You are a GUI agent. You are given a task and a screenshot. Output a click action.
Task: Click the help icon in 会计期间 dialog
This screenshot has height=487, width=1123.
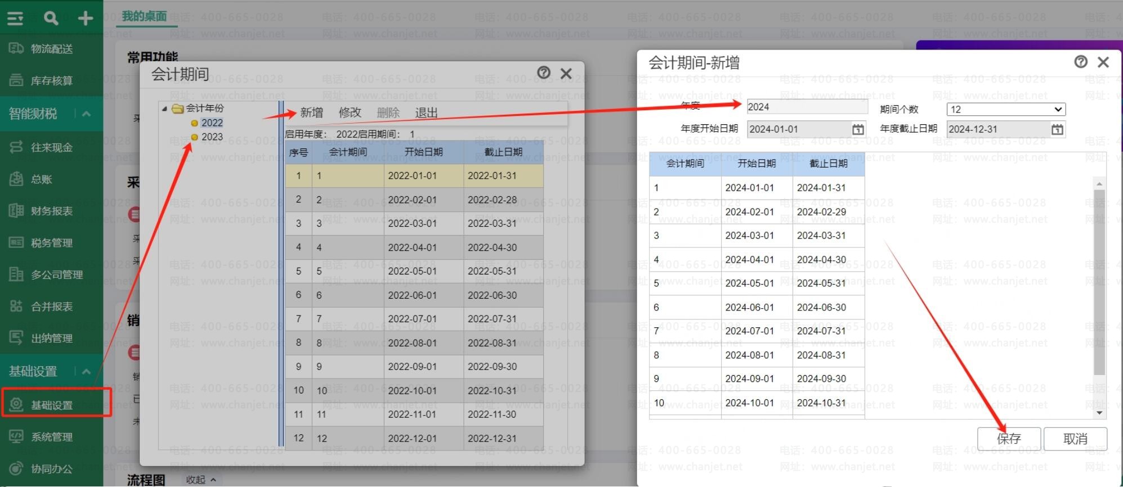[543, 73]
